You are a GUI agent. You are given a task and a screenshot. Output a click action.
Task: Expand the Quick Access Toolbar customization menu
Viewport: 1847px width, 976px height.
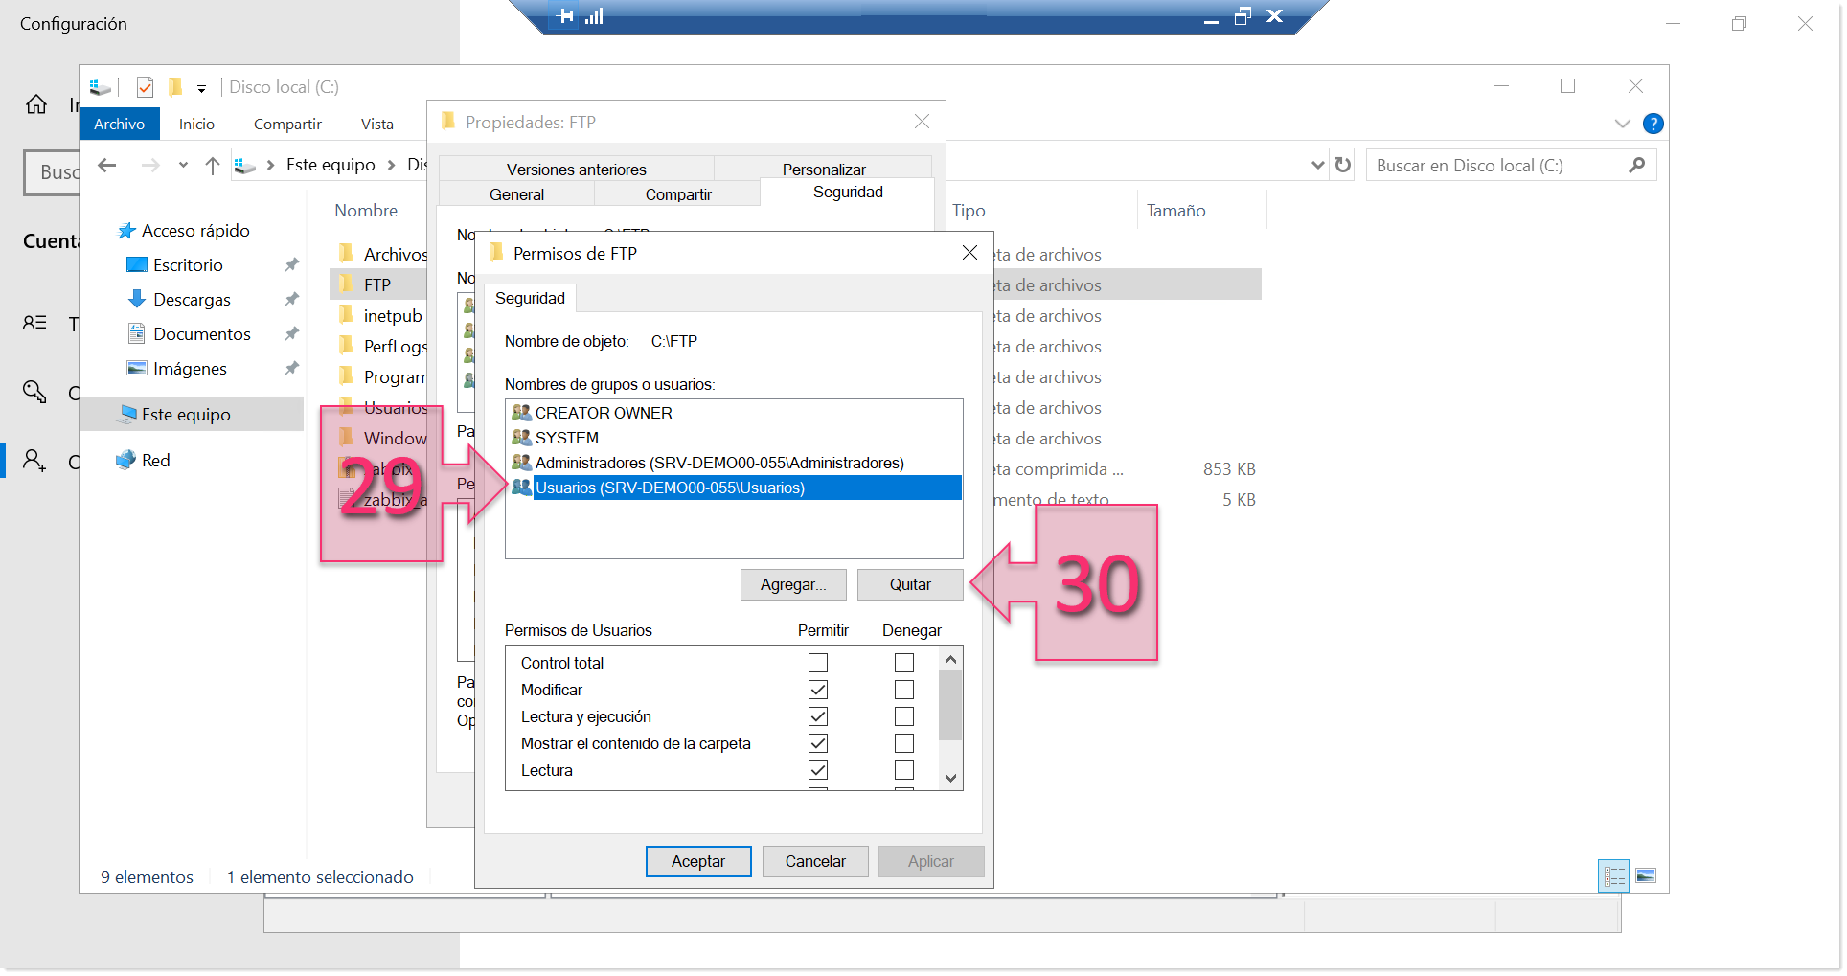[201, 87]
